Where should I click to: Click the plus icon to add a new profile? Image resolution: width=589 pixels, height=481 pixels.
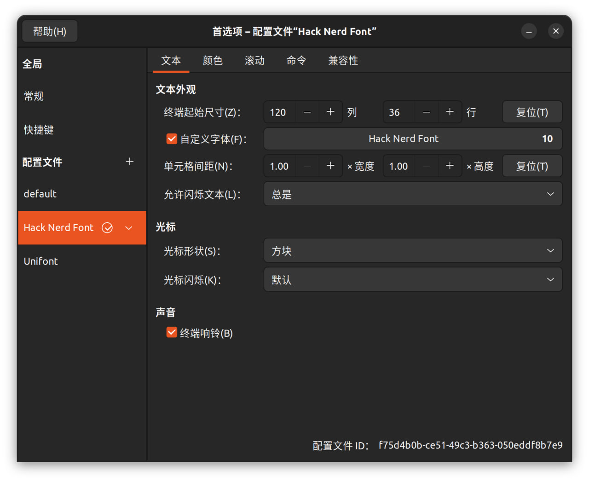(130, 162)
